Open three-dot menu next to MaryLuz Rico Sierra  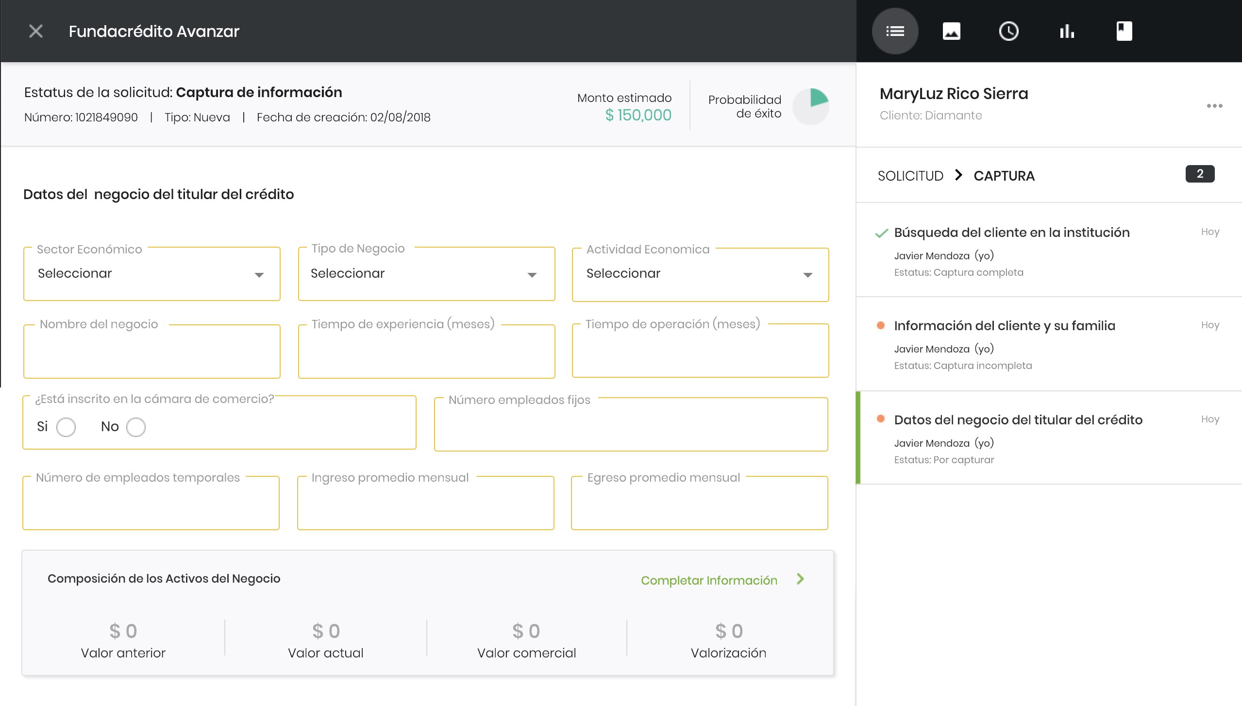click(x=1214, y=106)
